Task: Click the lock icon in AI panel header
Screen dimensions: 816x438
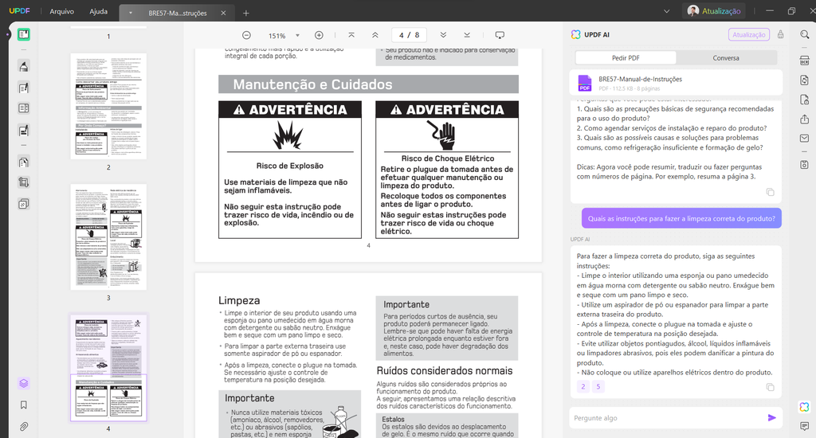Action: tap(781, 34)
